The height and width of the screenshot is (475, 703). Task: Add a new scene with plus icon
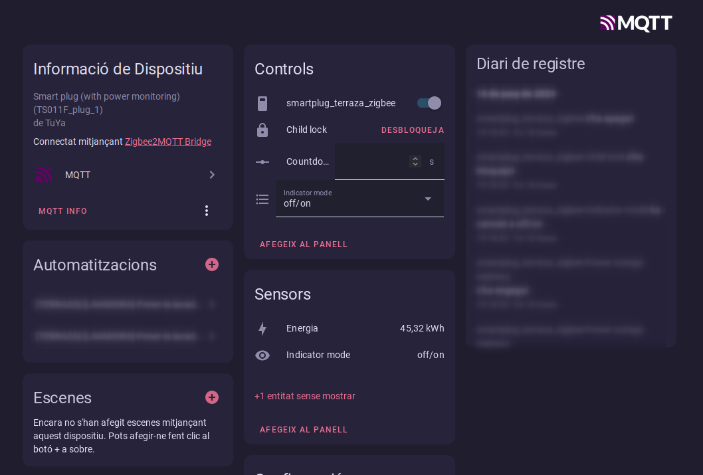(x=212, y=397)
